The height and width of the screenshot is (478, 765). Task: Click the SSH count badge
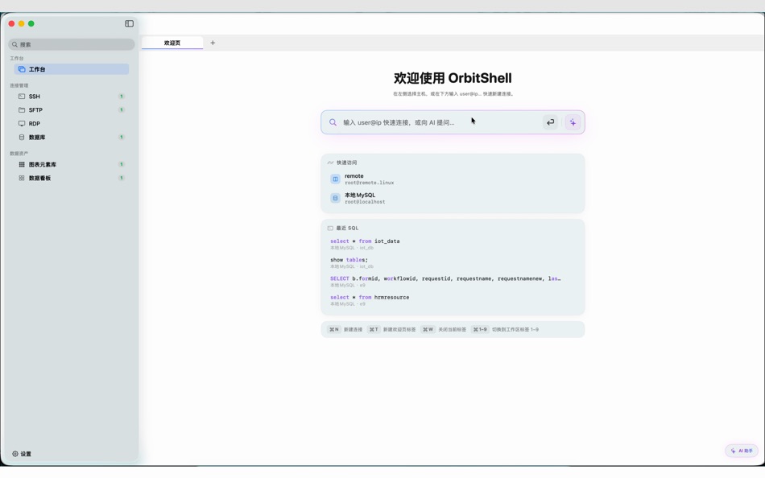[x=121, y=97]
